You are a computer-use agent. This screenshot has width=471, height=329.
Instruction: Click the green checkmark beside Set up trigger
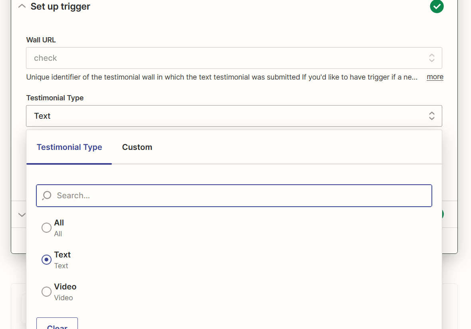(x=437, y=6)
